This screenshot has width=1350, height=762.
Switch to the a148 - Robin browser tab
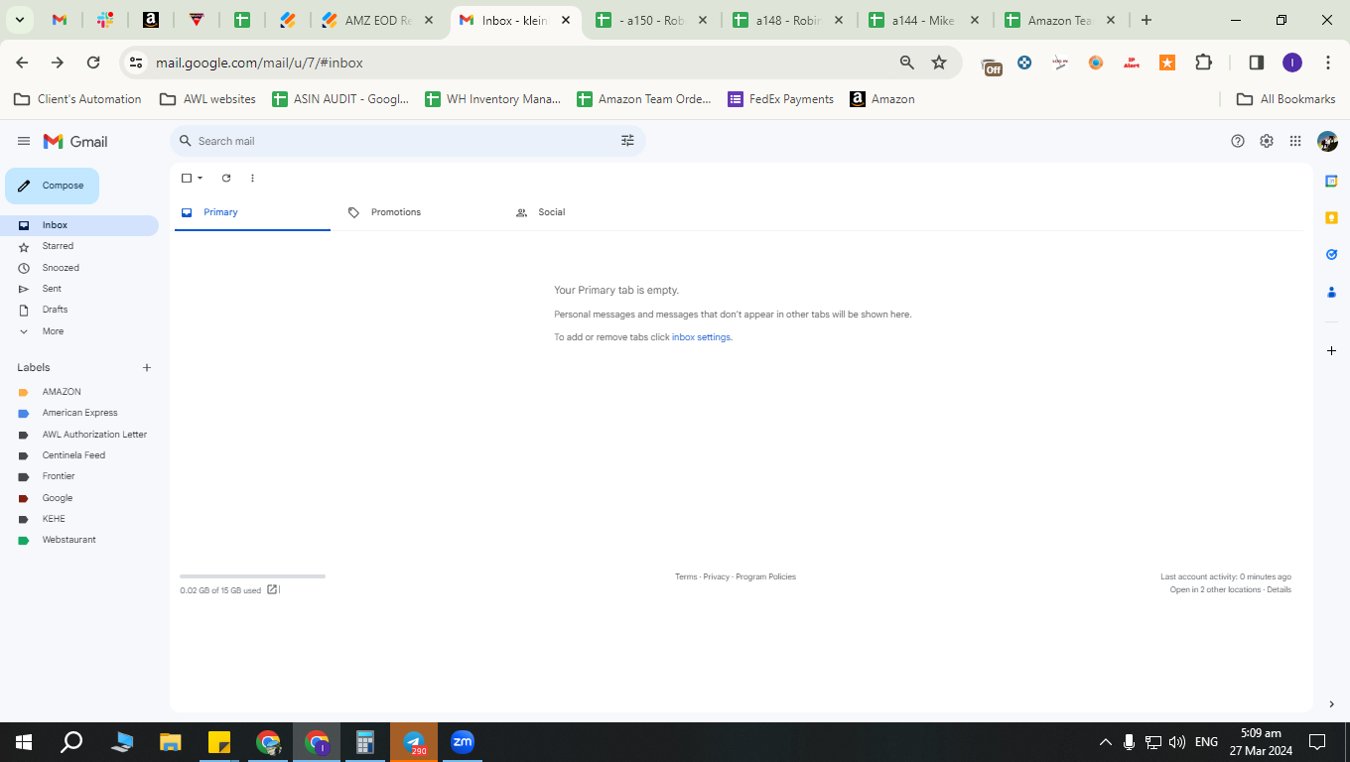[789, 20]
